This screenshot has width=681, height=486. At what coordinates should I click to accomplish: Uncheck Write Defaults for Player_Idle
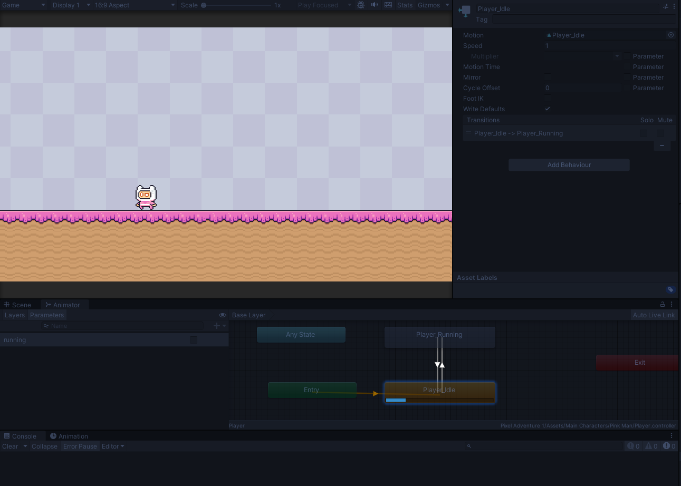click(548, 109)
